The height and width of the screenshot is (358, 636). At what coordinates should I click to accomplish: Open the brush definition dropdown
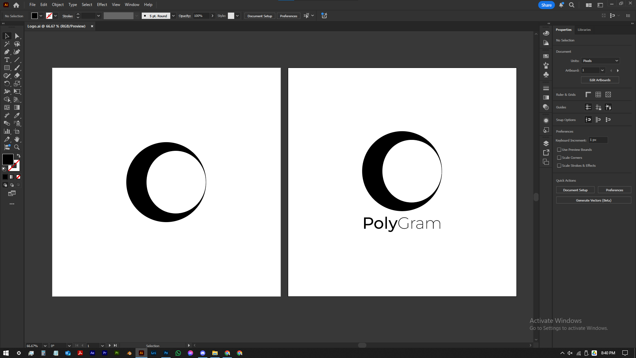pos(173,16)
